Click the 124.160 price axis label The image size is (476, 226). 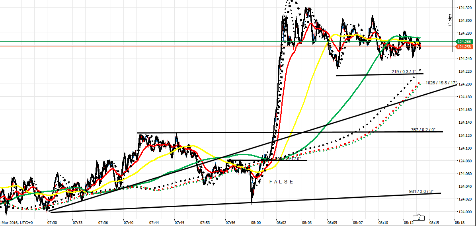point(465,110)
